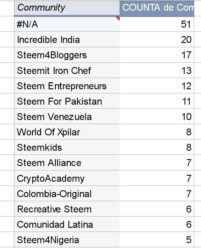
Task: Click the Recreative Steem cell
Action: click(x=67, y=209)
